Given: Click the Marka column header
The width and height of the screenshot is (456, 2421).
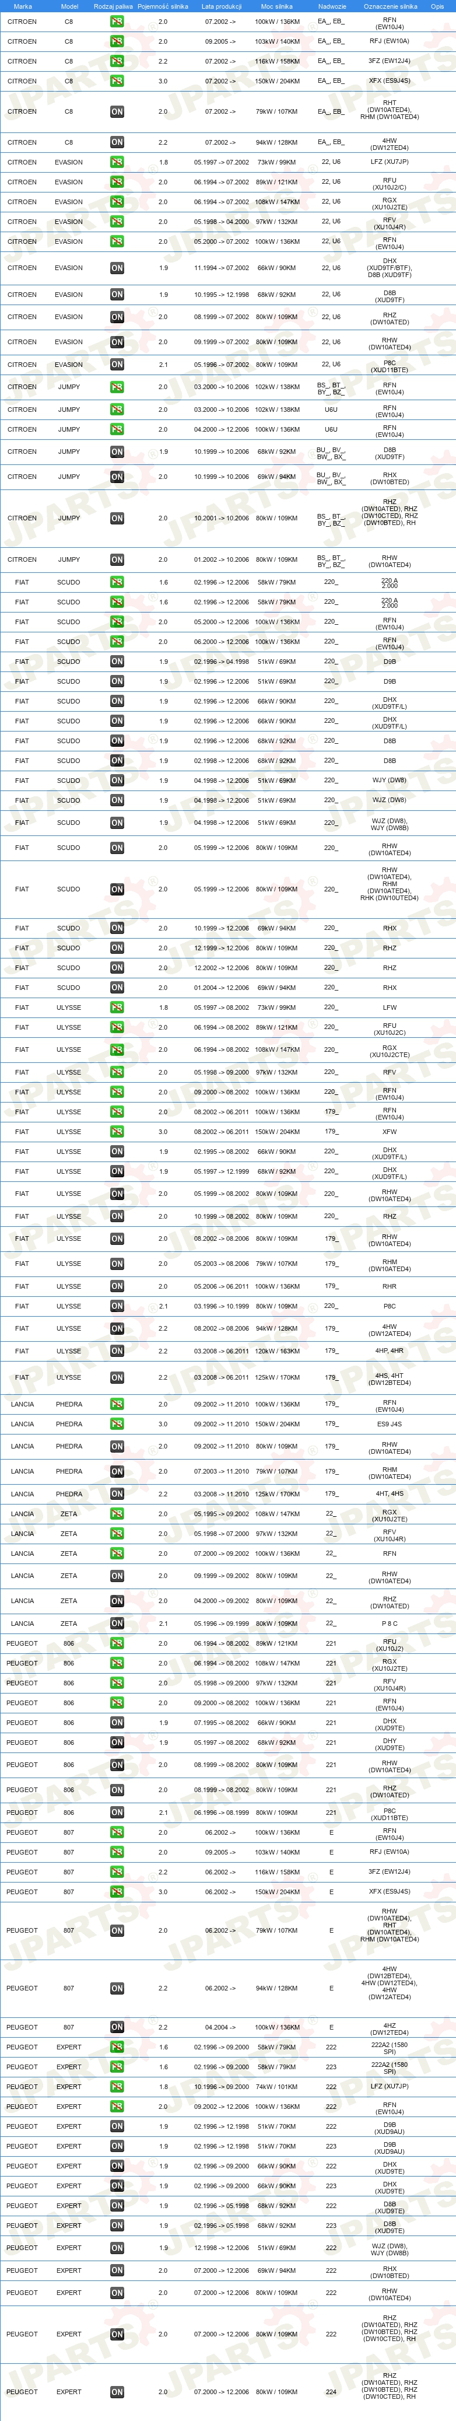Looking at the screenshot, I should tap(23, 6).
